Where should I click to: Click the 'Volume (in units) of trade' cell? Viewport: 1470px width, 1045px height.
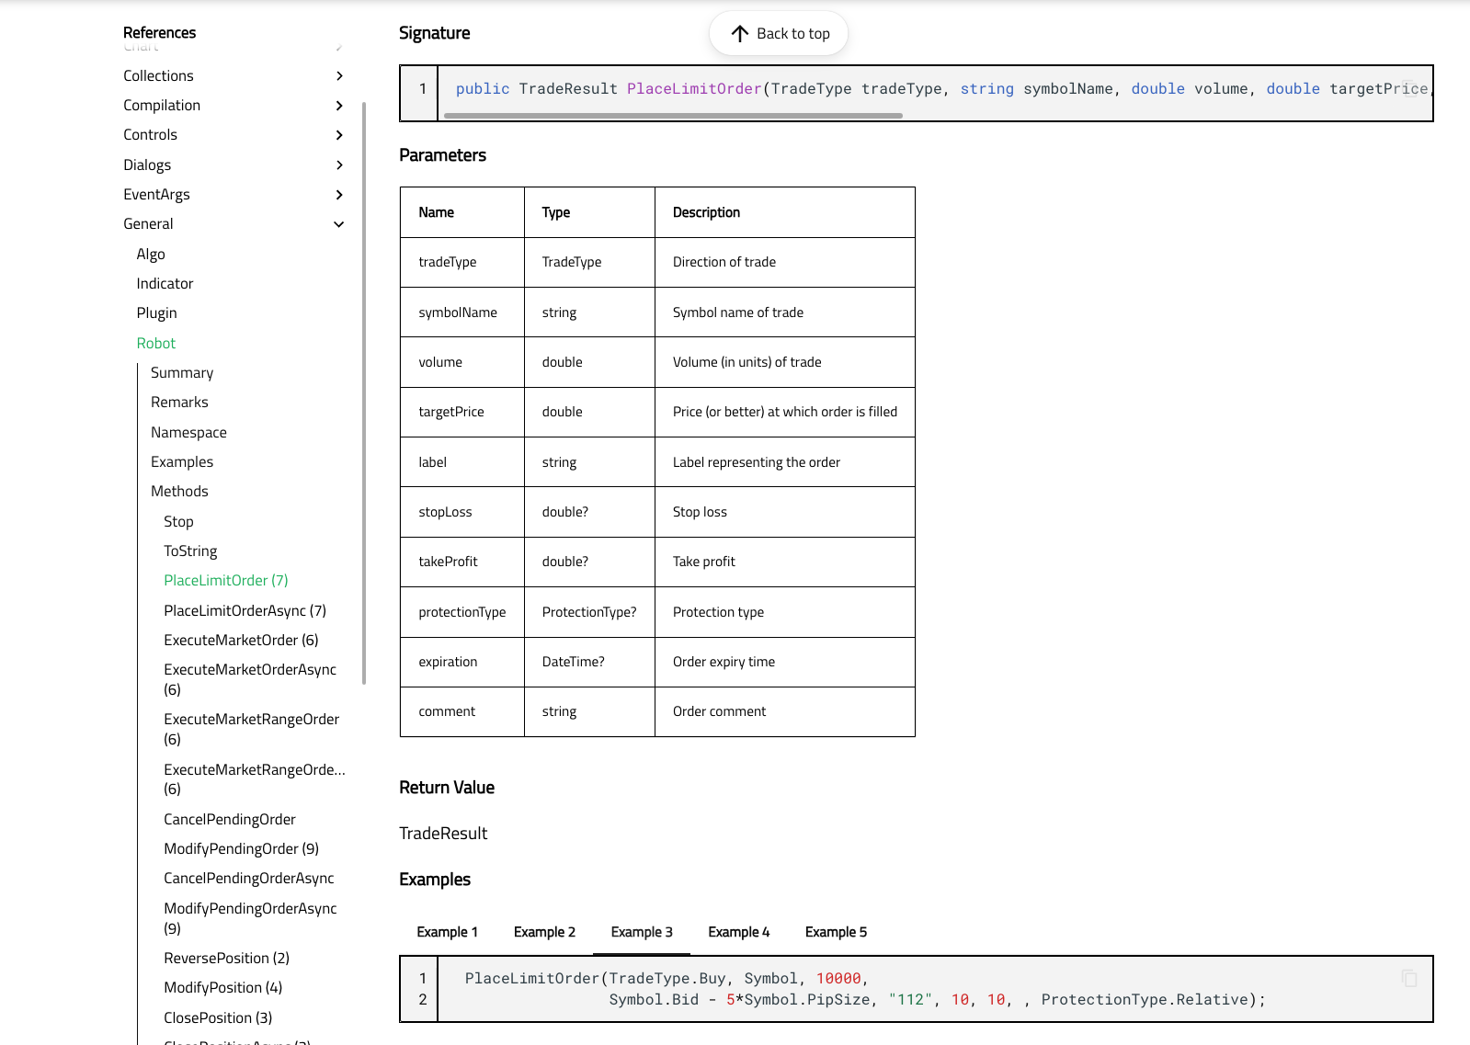[785, 362]
